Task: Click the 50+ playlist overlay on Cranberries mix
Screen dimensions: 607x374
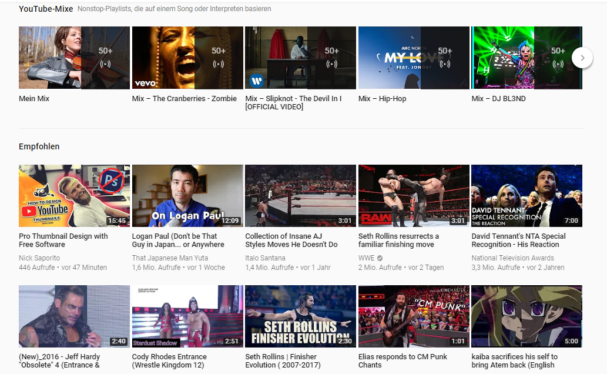Action: [x=219, y=58]
